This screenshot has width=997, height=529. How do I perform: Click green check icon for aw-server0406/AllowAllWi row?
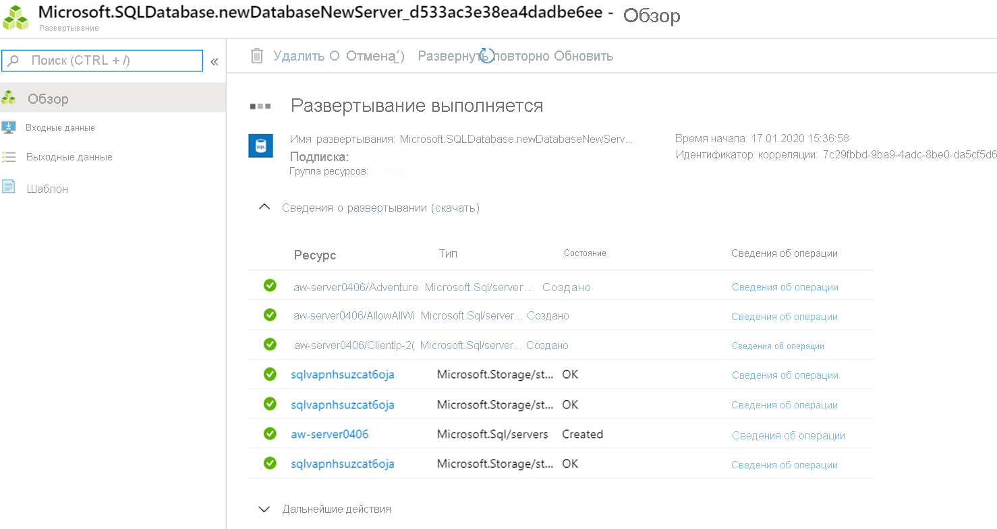(x=270, y=315)
